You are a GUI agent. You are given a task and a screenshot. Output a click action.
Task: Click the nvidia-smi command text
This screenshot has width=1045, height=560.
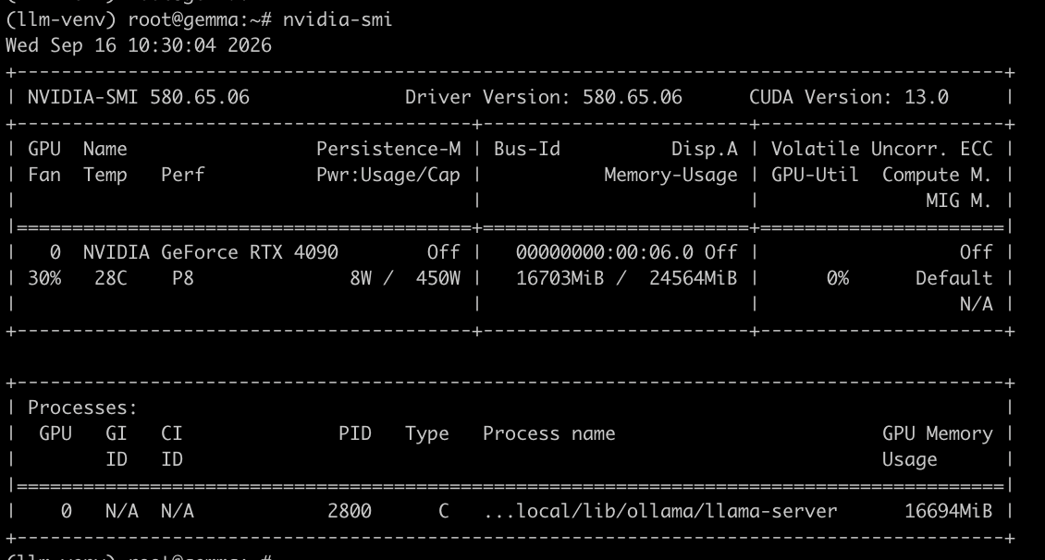(338, 19)
